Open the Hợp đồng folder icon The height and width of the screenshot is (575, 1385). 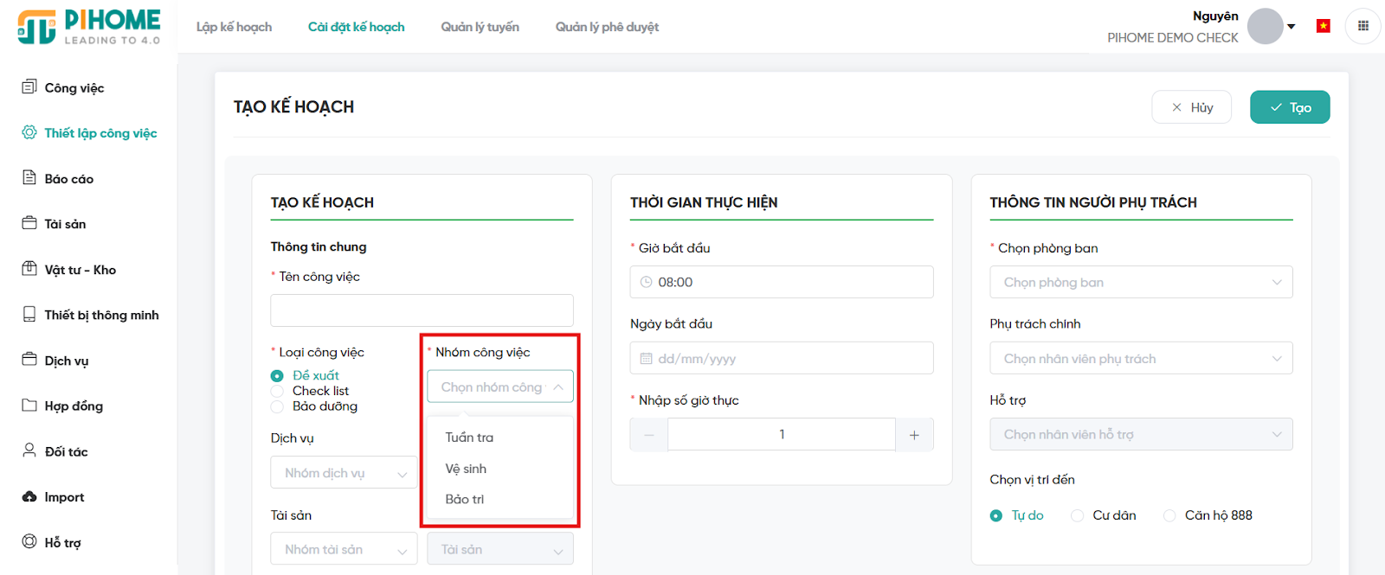(x=29, y=406)
